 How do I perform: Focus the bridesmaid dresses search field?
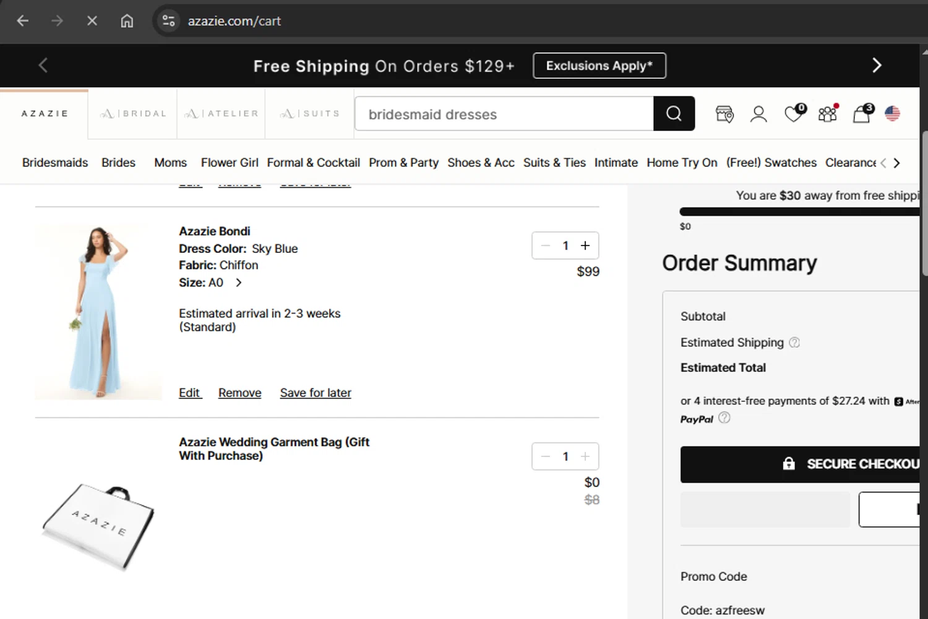click(504, 114)
